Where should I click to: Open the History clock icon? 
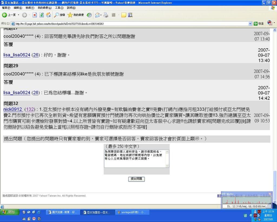click(x=89, y=15)
